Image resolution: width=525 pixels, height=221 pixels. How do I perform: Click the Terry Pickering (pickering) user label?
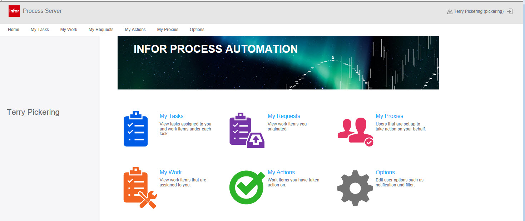click(479, 11)
